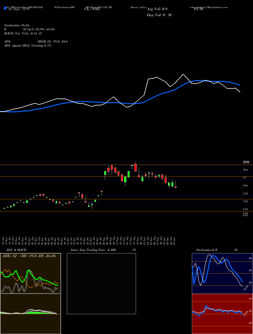Screen dimensions: 253x334
Task: Open the blue Stochastics mini chart
Action: coord(222,273)
